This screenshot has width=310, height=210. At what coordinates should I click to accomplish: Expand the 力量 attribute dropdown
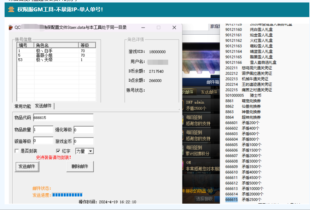(x=90, y=151)
